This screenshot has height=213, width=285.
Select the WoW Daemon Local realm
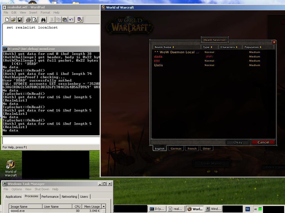(x=213, y=52)
